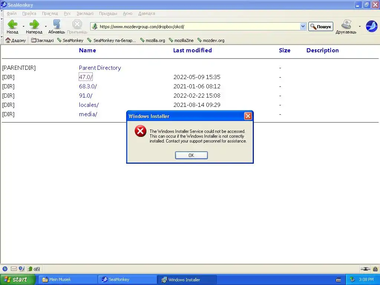Image resolution: width=380 pixels, height=285 pixels.
Task: Sort listing by Size column header
Action: (285, 50)
